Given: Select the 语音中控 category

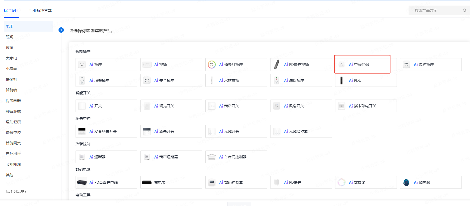Looking at the screenshot, I should 28,132.
